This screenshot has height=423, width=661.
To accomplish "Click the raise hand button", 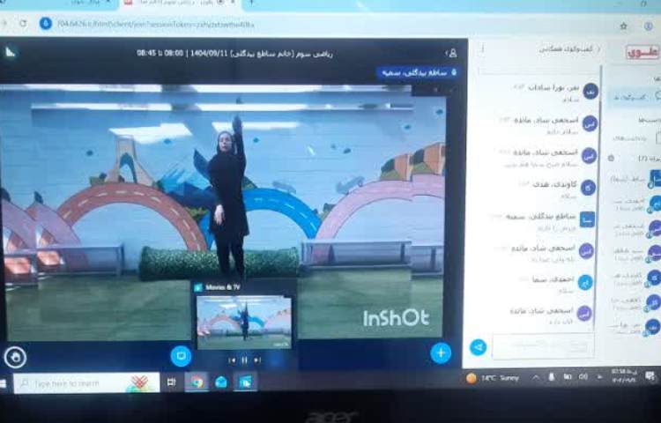I will pyautogui.click(x=15, y=358).
